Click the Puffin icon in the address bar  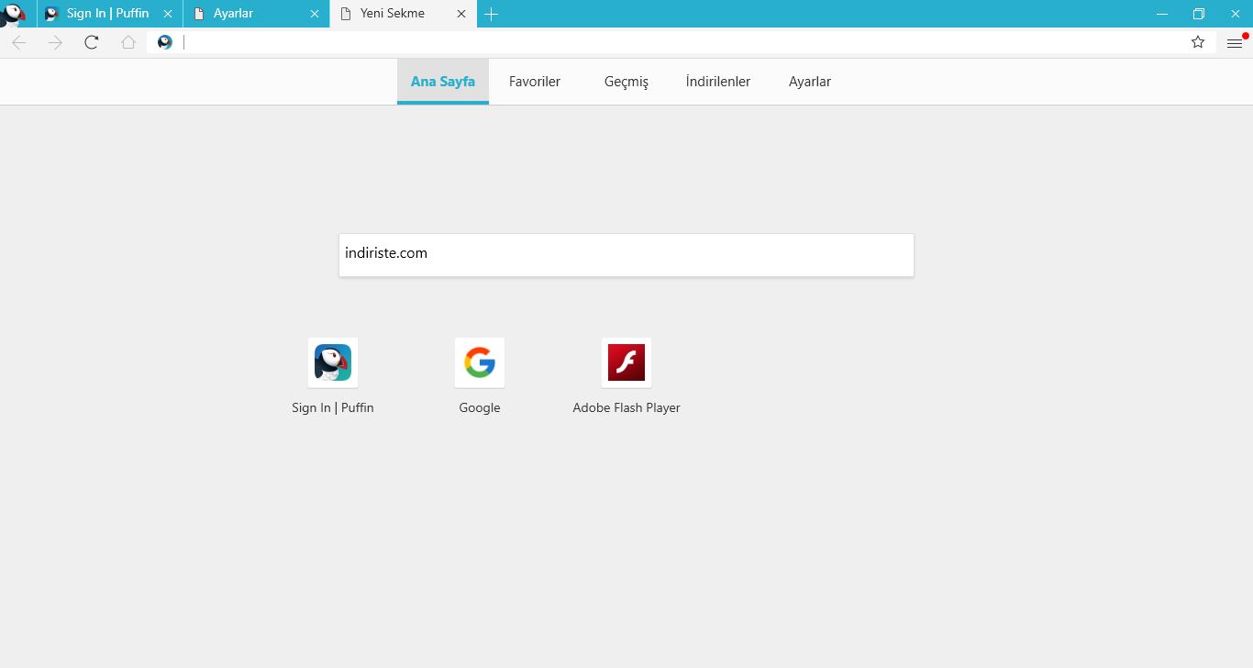coord(165,42)
